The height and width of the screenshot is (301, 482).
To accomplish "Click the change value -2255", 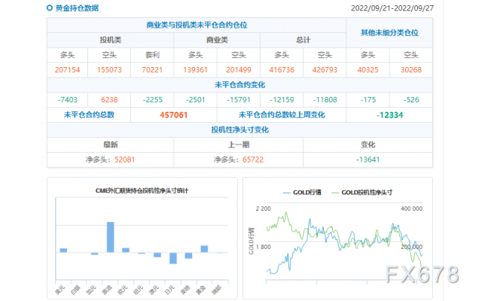I will pos(152,100).
